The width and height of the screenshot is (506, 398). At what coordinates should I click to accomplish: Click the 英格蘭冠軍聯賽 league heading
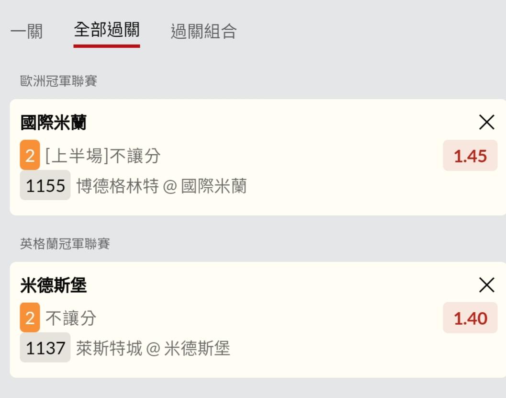pos(65,244)
